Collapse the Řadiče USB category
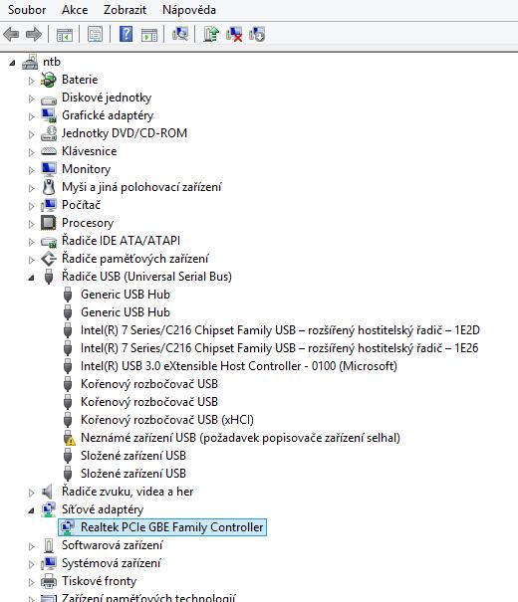Viewport: 518px width, 602px height. pos(31,278)
